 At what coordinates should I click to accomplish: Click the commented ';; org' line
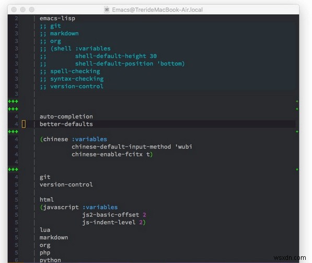(50, 41)
